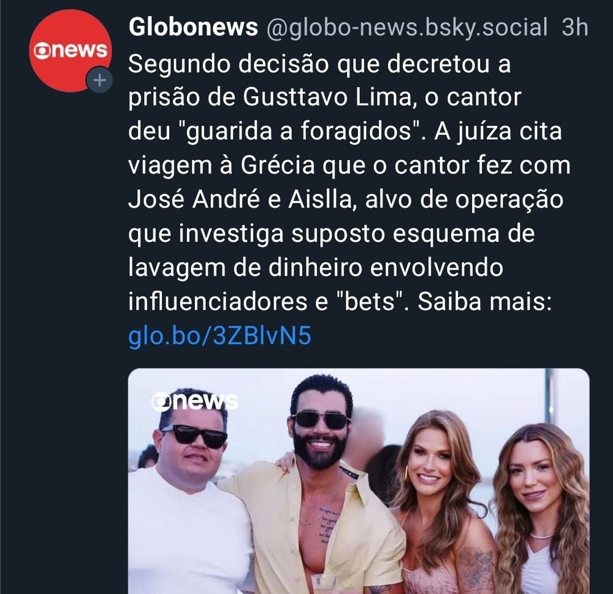Click the quoted "guarida a foragidos" text
The height and width of the screenshot is (594, 613).
click(x=299, y=131)
